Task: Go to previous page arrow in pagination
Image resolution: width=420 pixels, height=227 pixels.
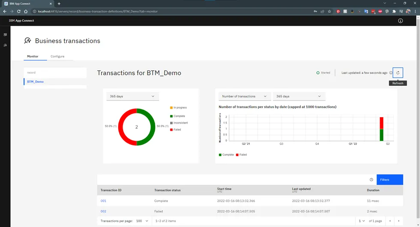Action: pyautogui.click(x=390, y=221)
